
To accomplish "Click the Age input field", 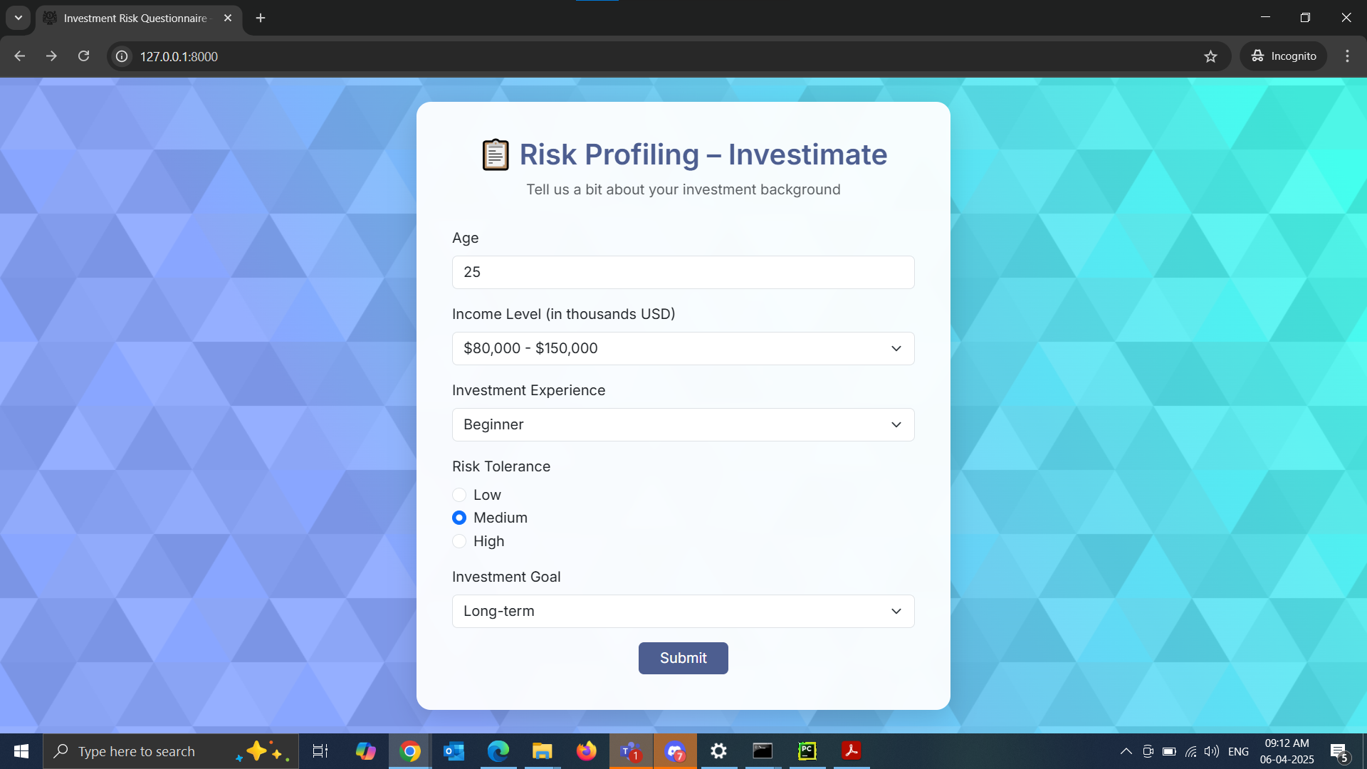I will [x=683, y=272].
